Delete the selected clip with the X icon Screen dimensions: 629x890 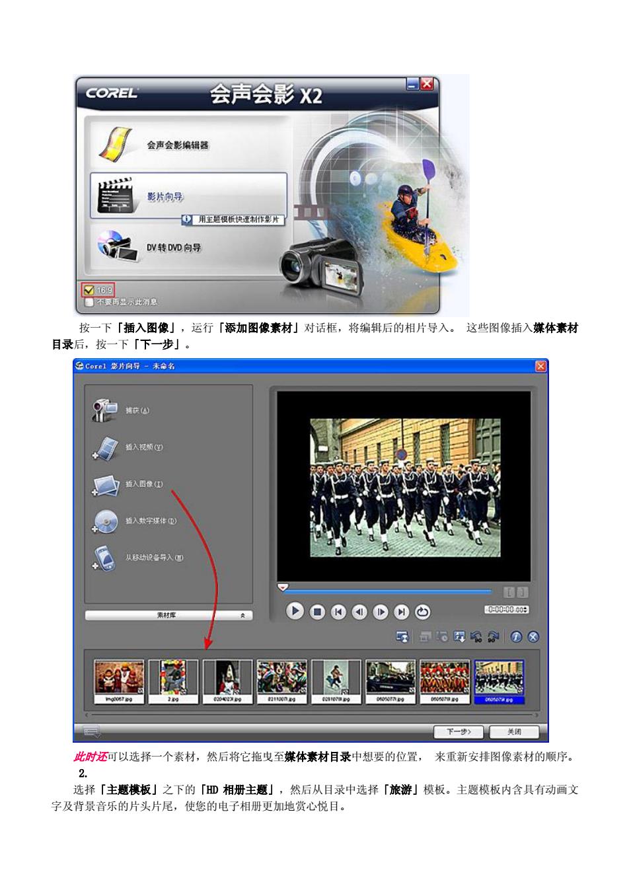coord(533,637)
